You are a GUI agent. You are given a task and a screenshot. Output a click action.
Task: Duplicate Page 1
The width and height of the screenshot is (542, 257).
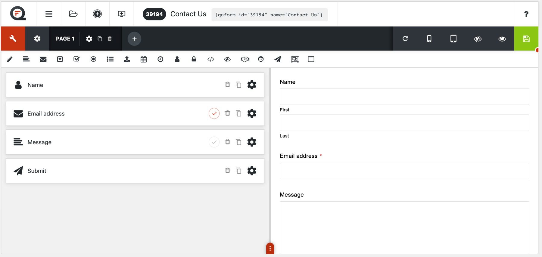(100, 39)
